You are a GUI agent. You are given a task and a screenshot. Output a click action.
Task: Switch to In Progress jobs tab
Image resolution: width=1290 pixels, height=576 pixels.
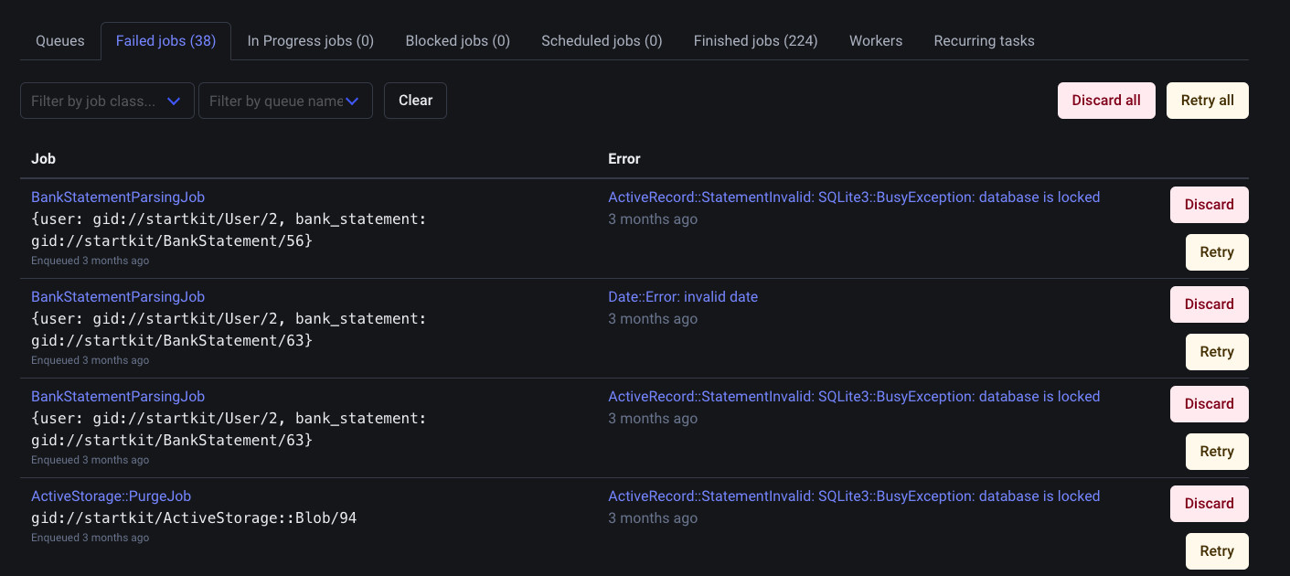(x=310, y=41)
